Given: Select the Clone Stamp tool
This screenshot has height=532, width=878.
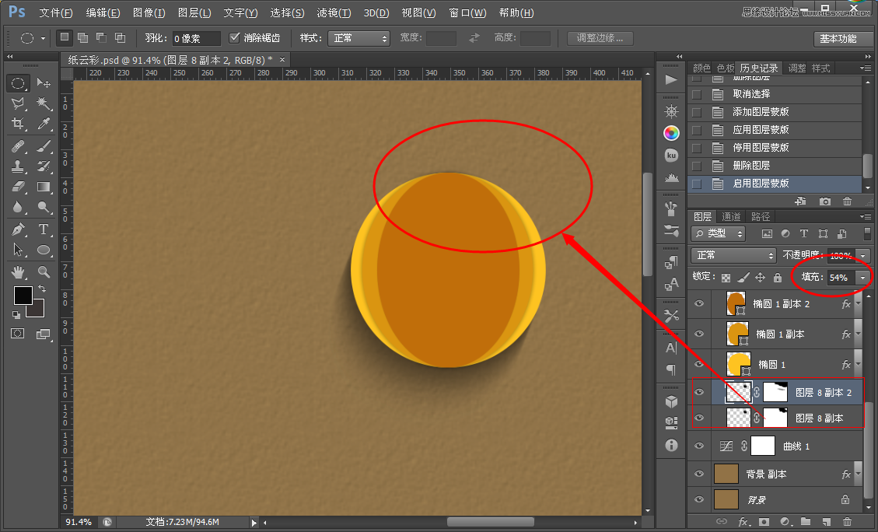Looking at the screenshot, I should point(18,166).
